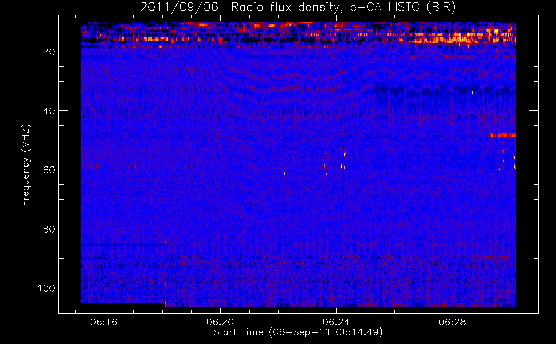556x344 pixels.
Task: Select the 60 MHz frequency tick label
Action: click(x=49, y=170)
